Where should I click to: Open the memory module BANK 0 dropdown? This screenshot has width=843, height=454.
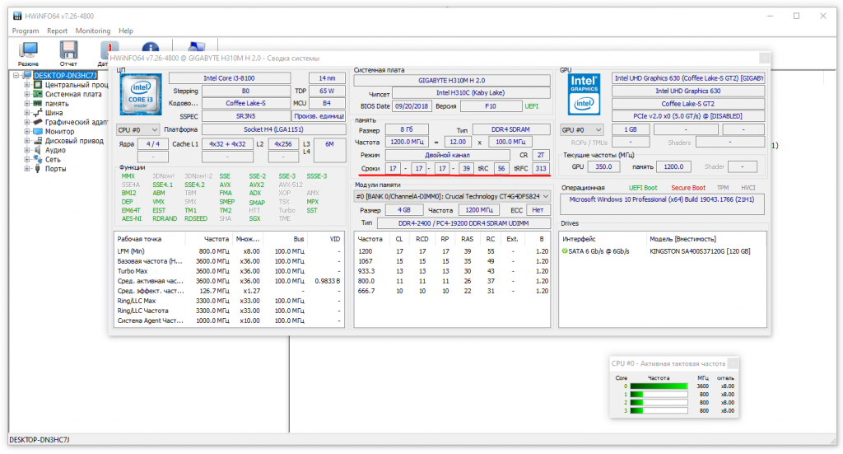pyautogui.click(x=452, y=196)
